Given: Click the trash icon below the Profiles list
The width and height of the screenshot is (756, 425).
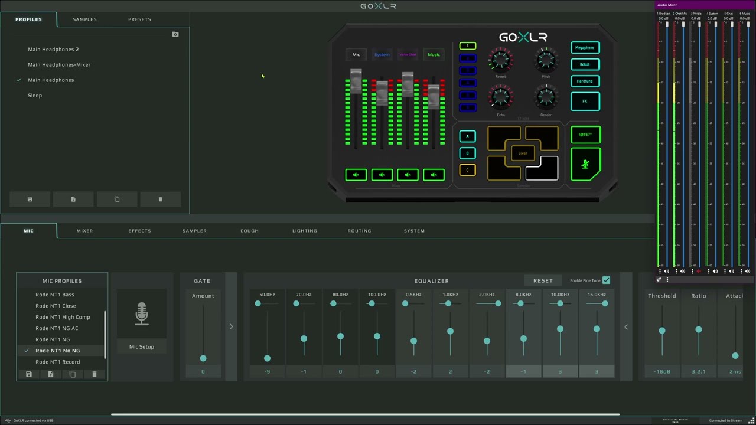Looking at the screenshot, I should coord(160,199).
